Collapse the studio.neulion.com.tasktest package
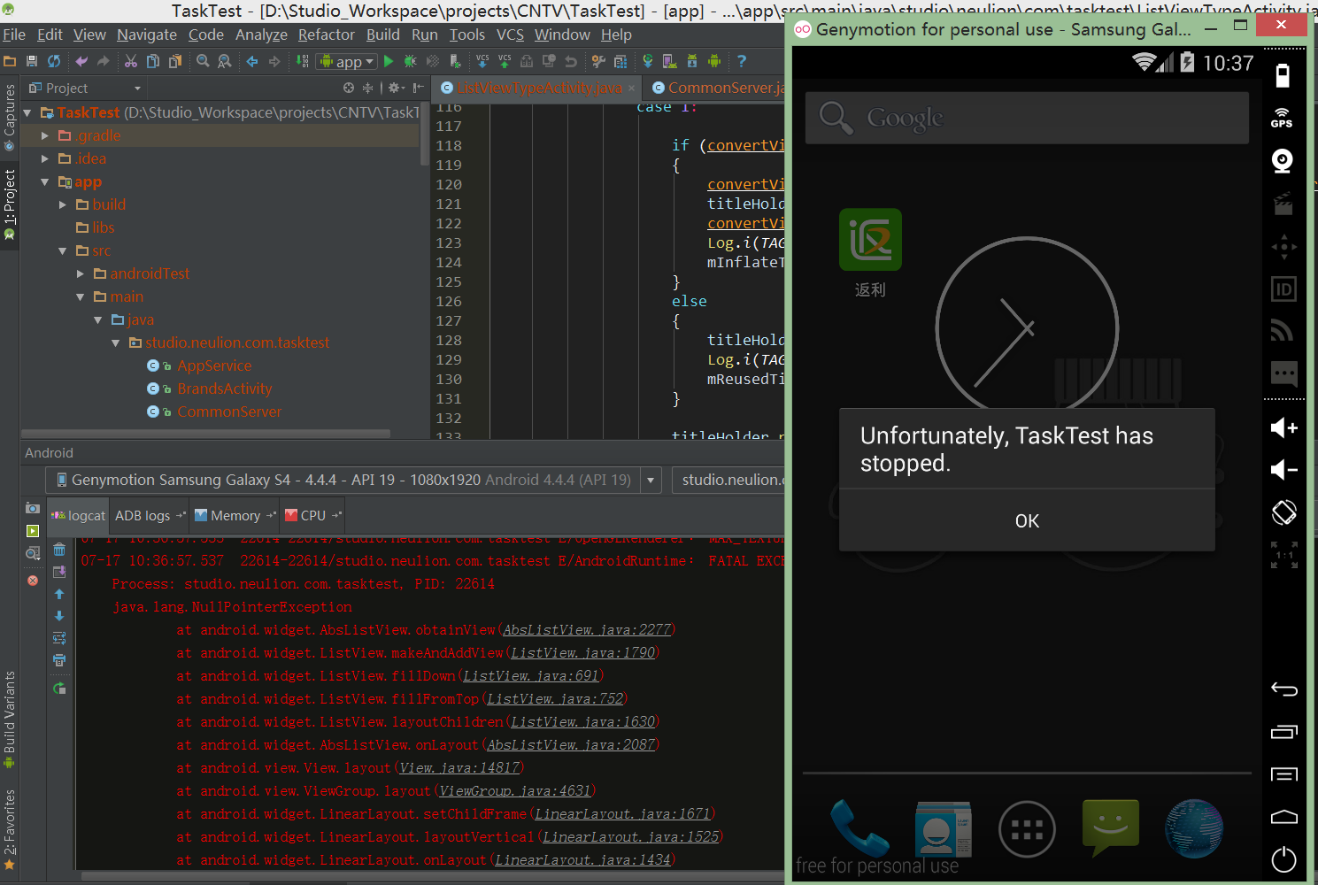 116,342
